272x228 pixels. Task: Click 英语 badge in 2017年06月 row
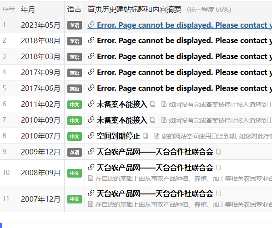[75, 89]
